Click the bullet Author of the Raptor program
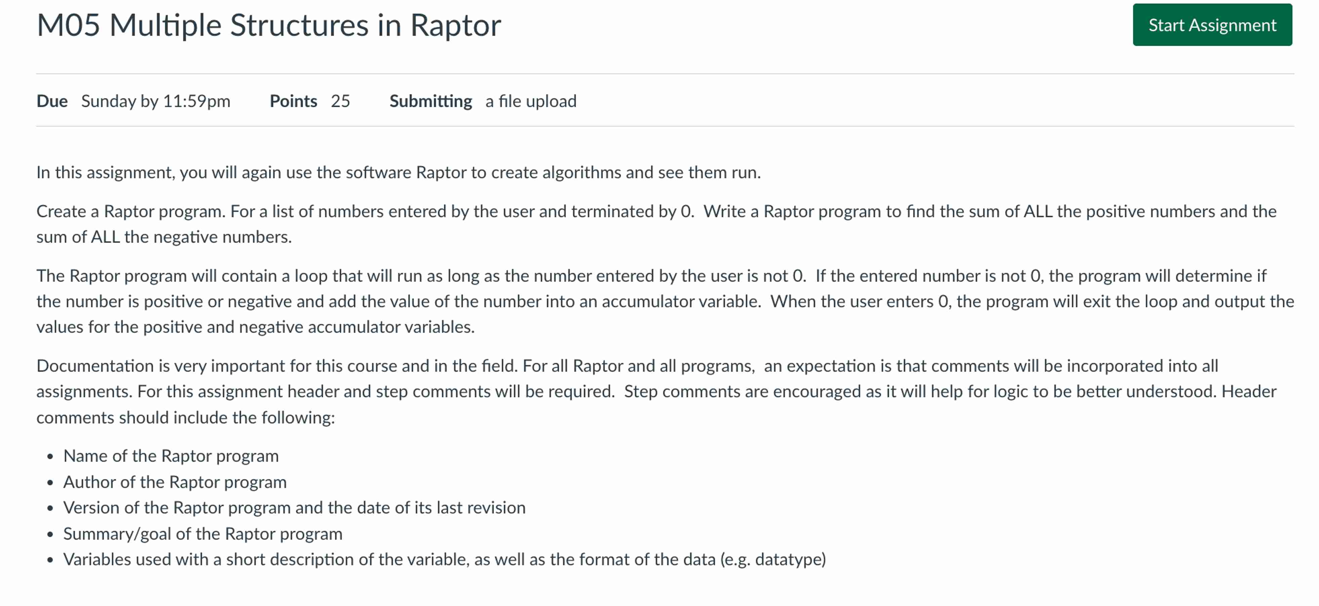Image resolution: width=1319 pixels, height=606 pixels. pyautogui.click(x=174, y=482)
